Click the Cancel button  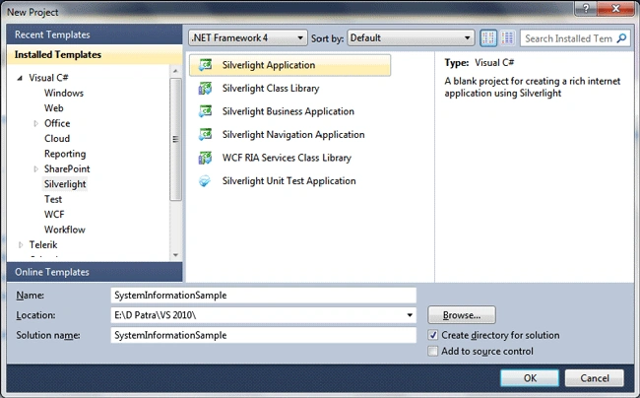point(595,378)
